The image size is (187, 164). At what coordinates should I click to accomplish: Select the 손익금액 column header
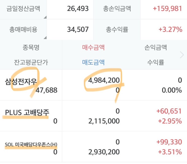pos(156,47)
